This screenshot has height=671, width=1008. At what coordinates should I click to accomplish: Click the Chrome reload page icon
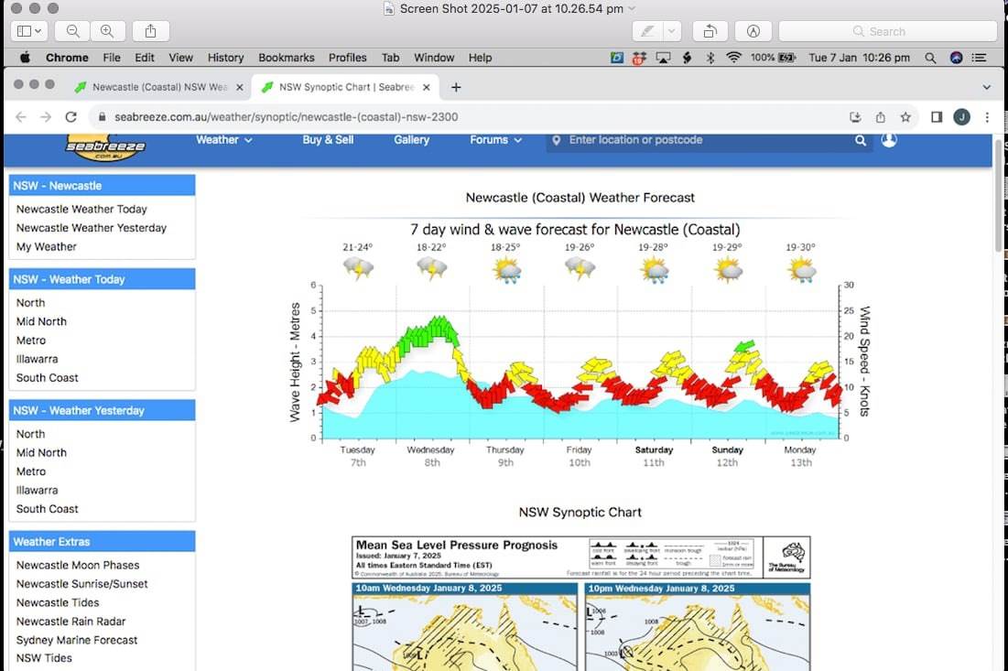tap(70, 117)
